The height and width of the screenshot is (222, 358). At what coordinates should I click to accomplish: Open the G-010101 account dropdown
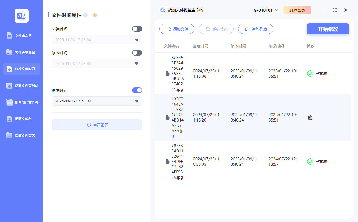[265, 10]
